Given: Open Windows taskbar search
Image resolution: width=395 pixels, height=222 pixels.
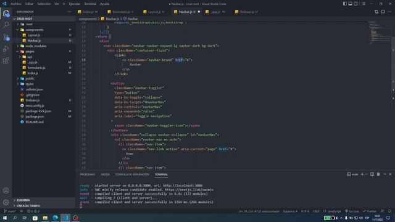Looking at the screenshot, I should click(15, 218).
